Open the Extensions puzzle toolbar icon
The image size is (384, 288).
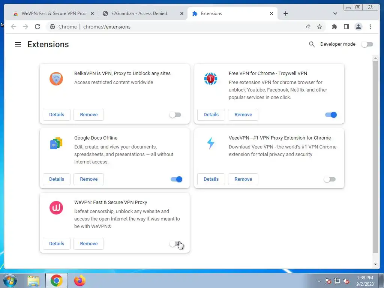click(x=334, y=27)
